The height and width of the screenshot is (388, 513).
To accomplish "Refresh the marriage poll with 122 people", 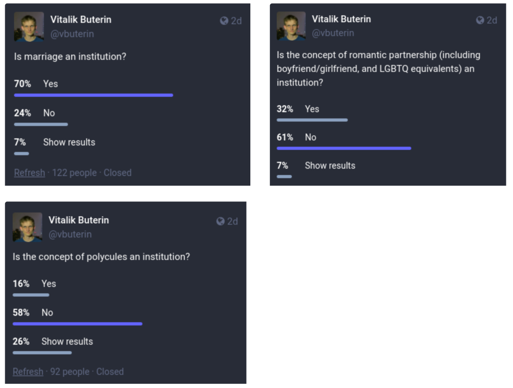I will pyautogui.click(x=29, y=173).
